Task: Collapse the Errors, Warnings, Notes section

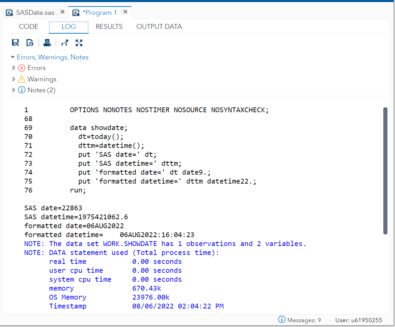Action: (13, 57)
